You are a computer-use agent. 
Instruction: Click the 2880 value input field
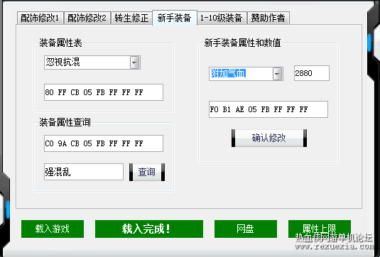pyautogui.click(x=312, y=73)
